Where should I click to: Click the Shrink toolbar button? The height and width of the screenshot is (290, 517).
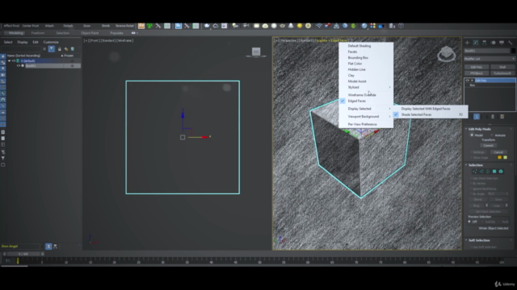tap(106, 26)
